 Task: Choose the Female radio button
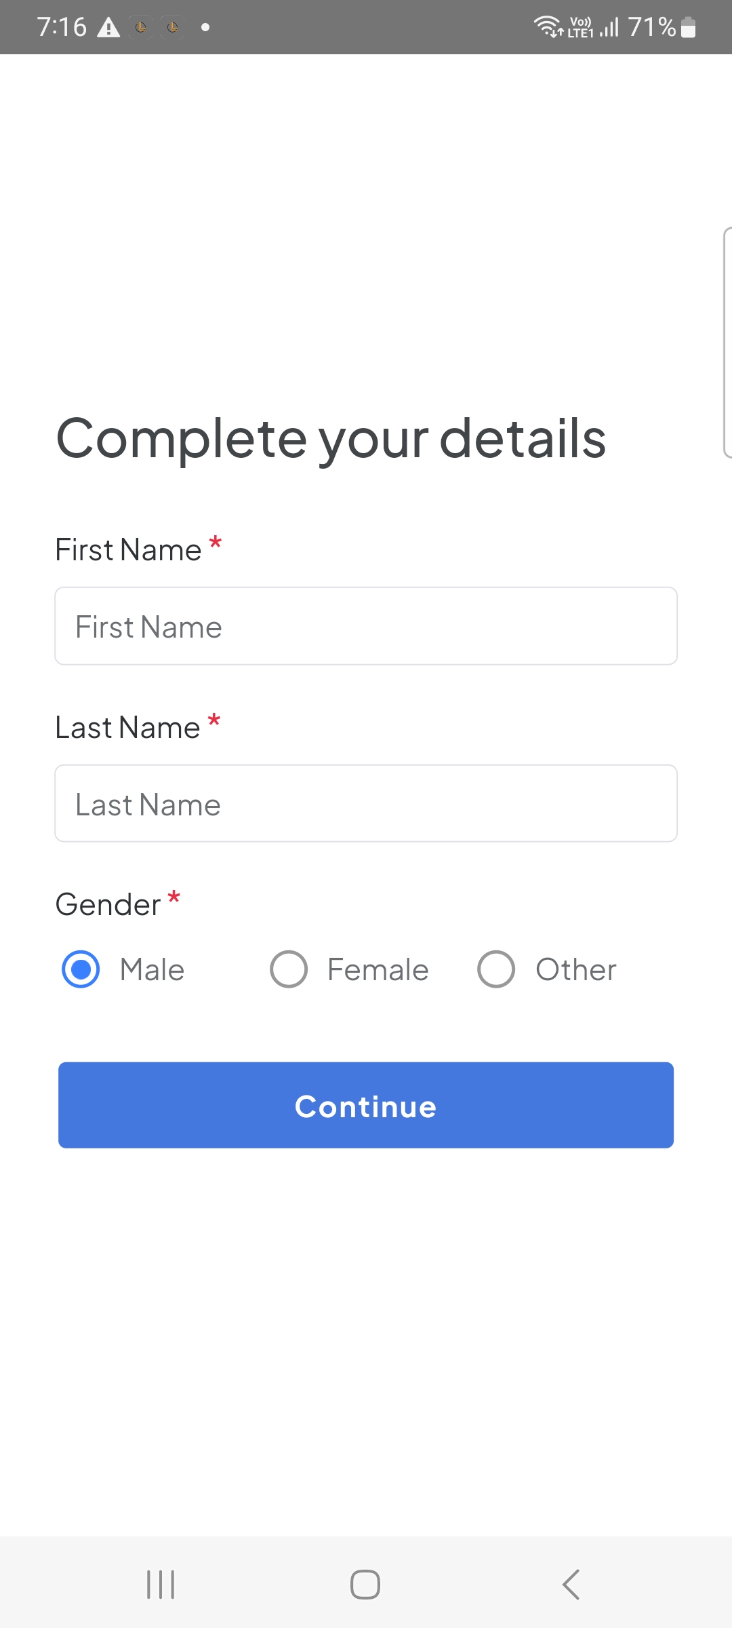(289, 969)
